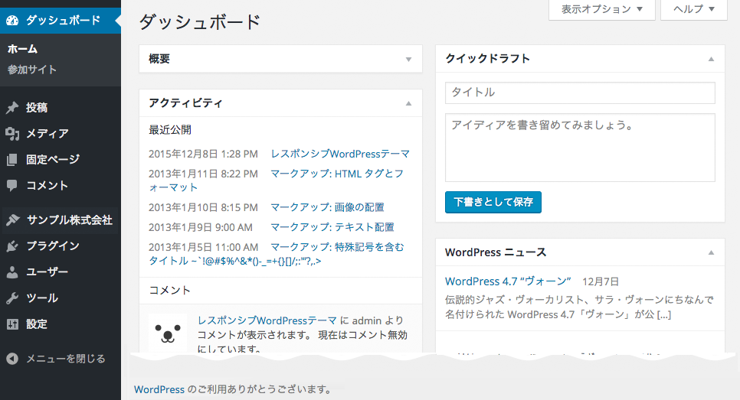
Task: Focus the アイディアを書き留めてみましょう text area
Action: 580,148
